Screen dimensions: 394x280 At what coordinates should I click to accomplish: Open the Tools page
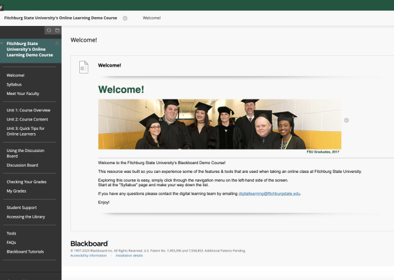[x=11, y=233]
